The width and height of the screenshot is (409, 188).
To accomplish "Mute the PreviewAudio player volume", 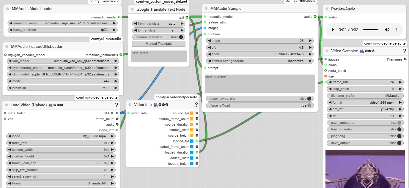I will (x=387, y=30).
